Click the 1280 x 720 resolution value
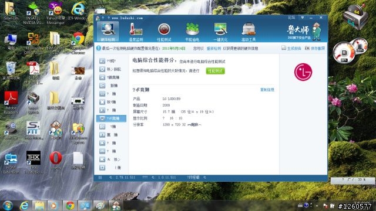Viewport: 376px width, 211px height. pyautogui.click(x=182, y=125)
